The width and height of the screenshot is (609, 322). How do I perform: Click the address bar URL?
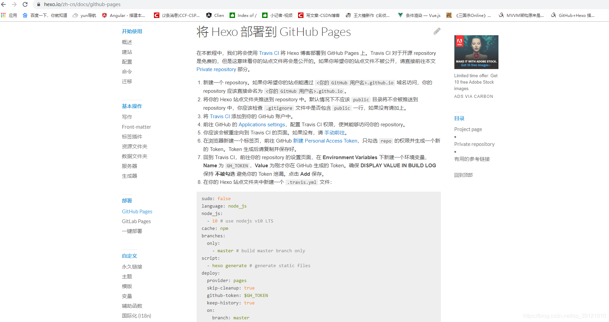coord(82,4)
